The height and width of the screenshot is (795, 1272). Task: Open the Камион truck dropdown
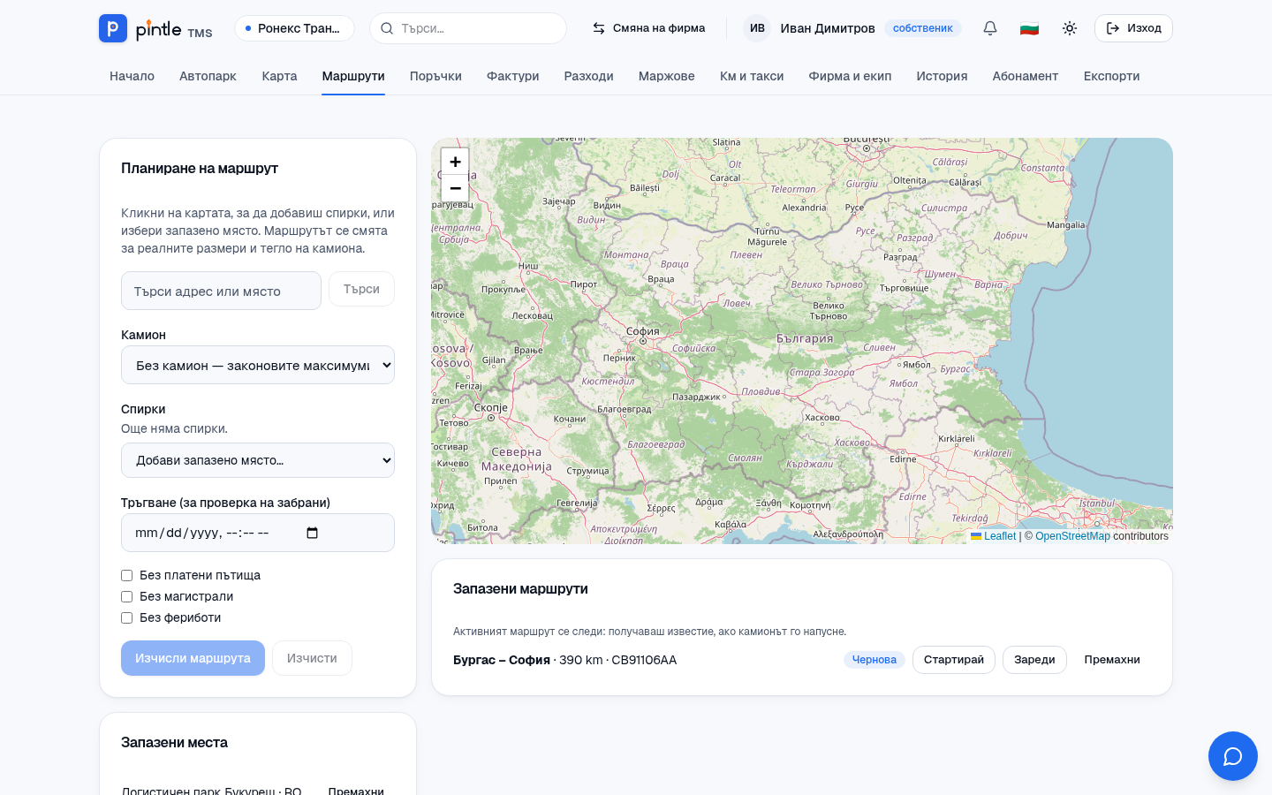(258, 365)
